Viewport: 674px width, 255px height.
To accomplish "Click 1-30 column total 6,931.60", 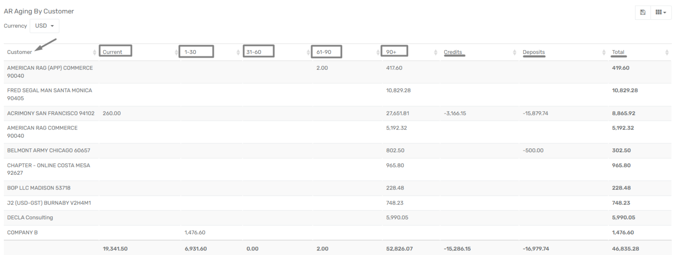I will 196,249.
